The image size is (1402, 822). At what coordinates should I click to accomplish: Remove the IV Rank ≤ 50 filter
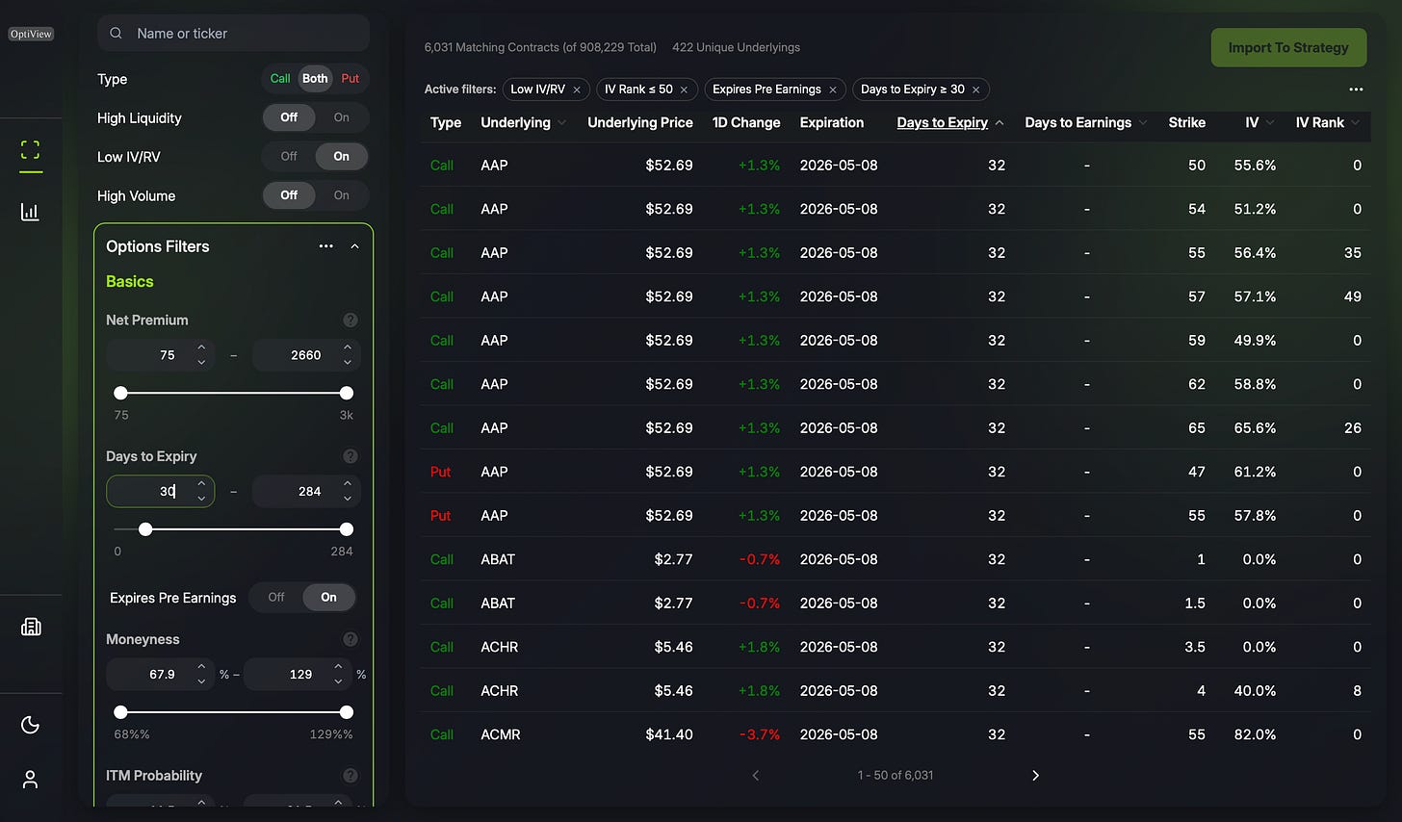pyautogui.click(x=684, y=90)
